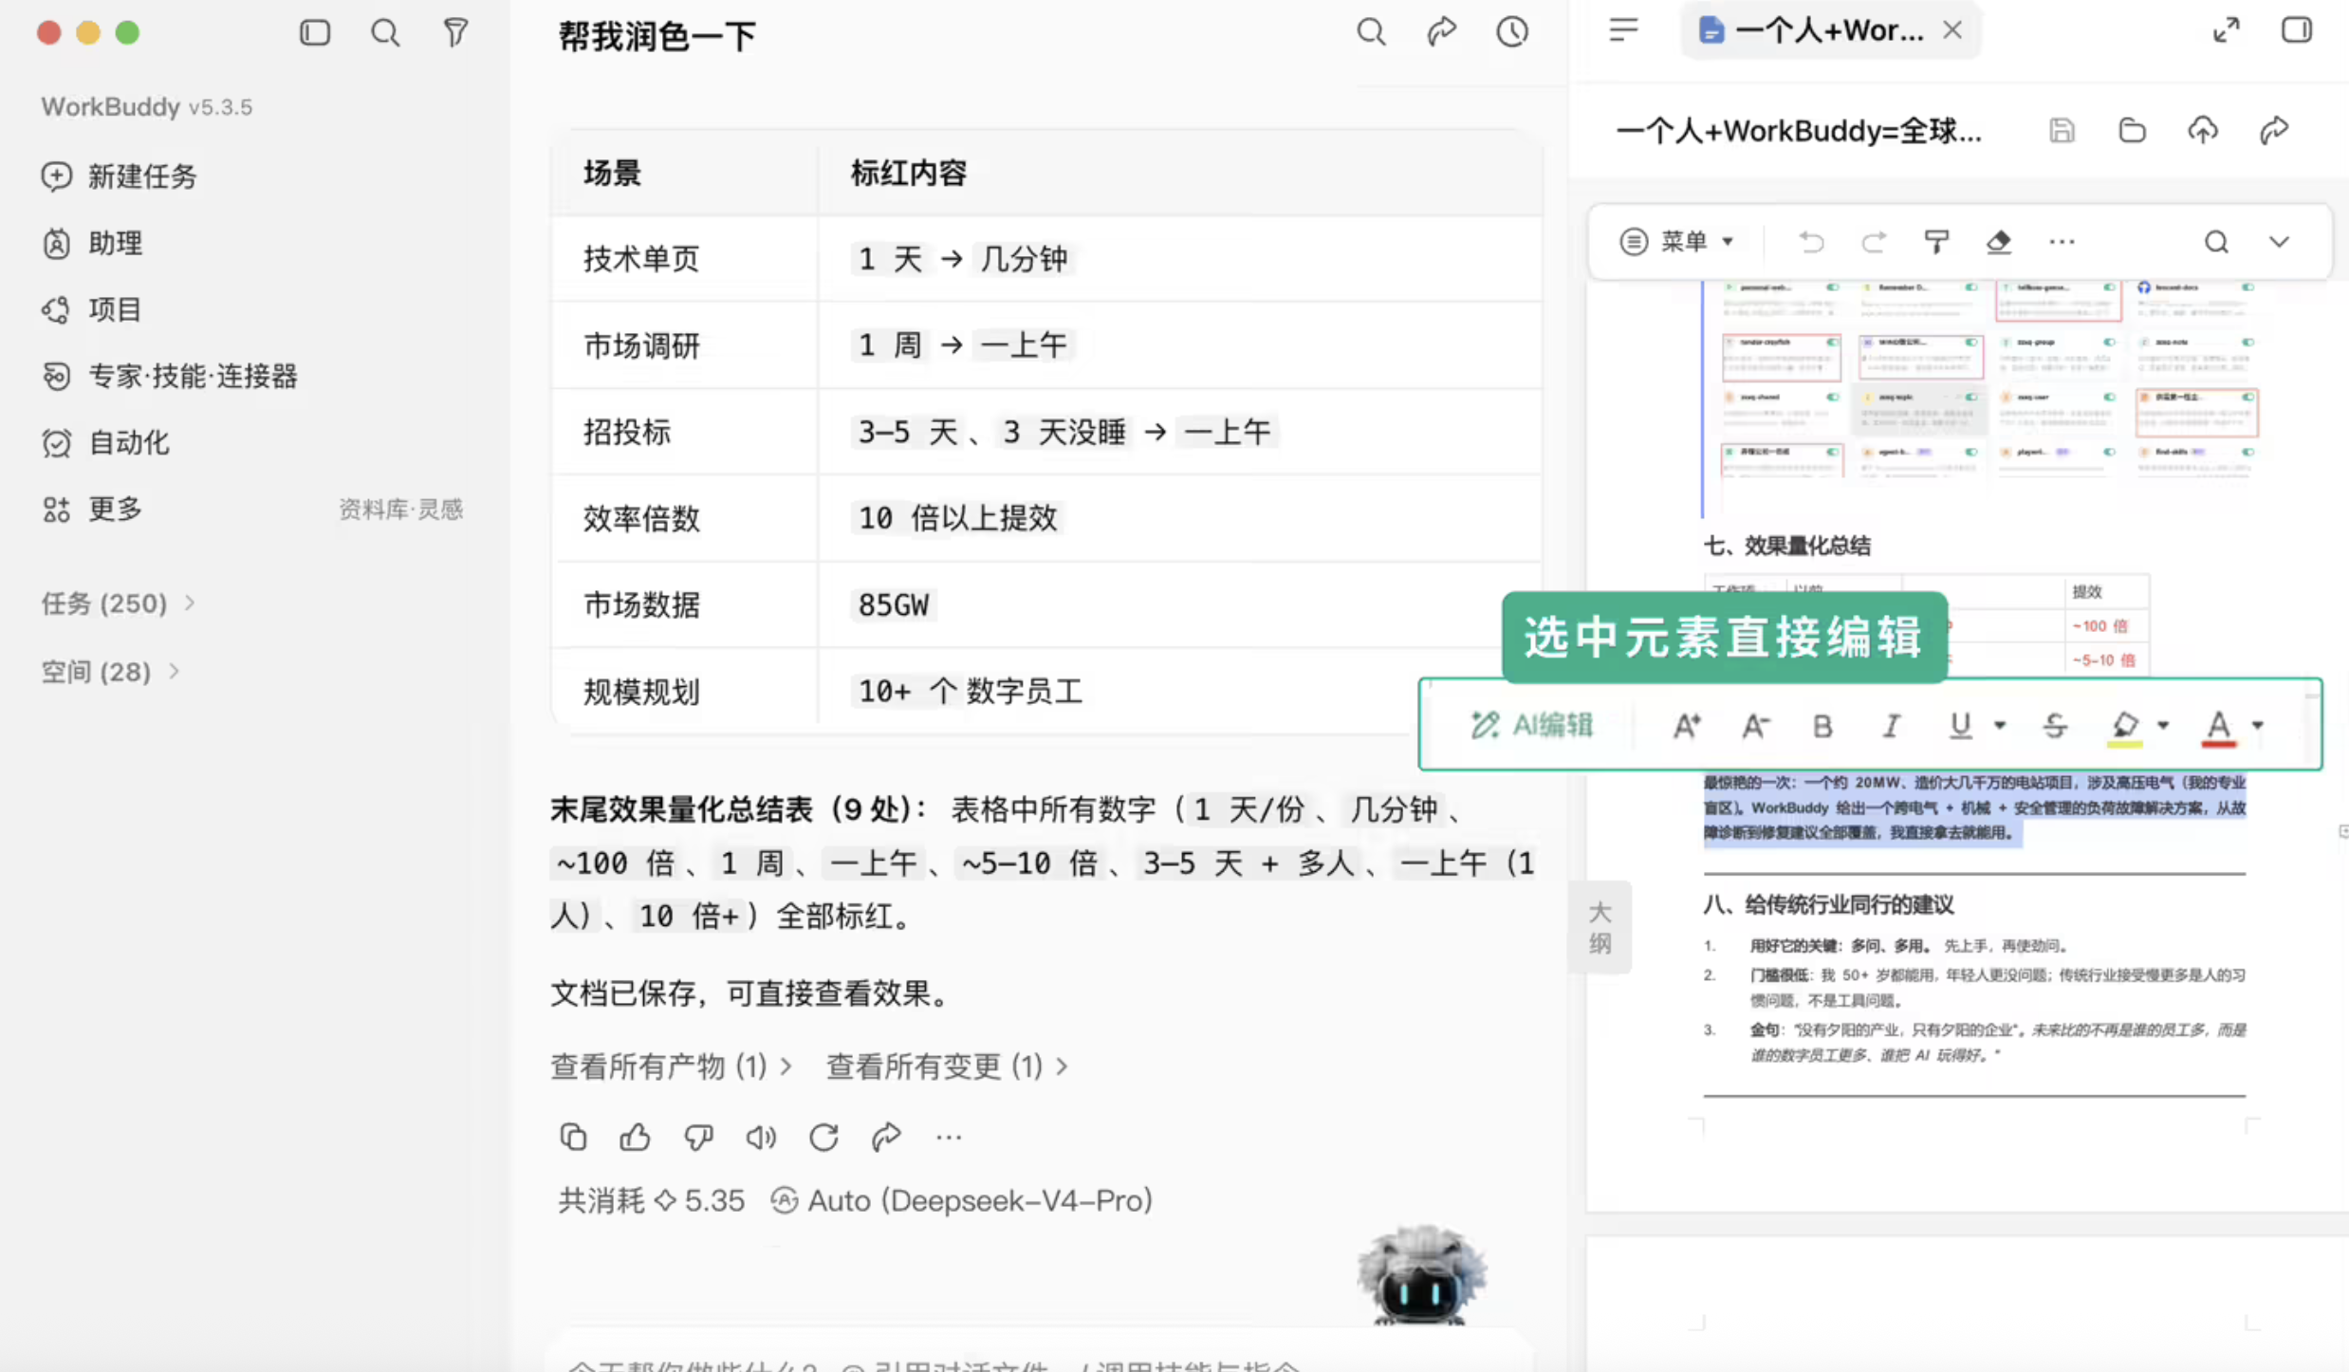Open 自动化 in the sidebar

pos(105,442)
